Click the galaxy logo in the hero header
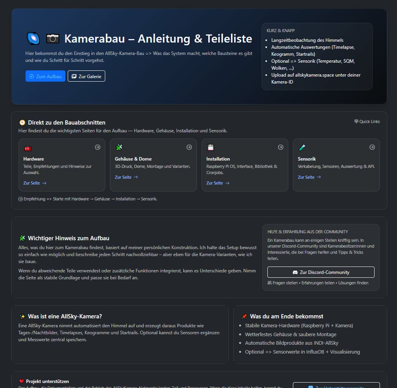 [x=33, y=38]
